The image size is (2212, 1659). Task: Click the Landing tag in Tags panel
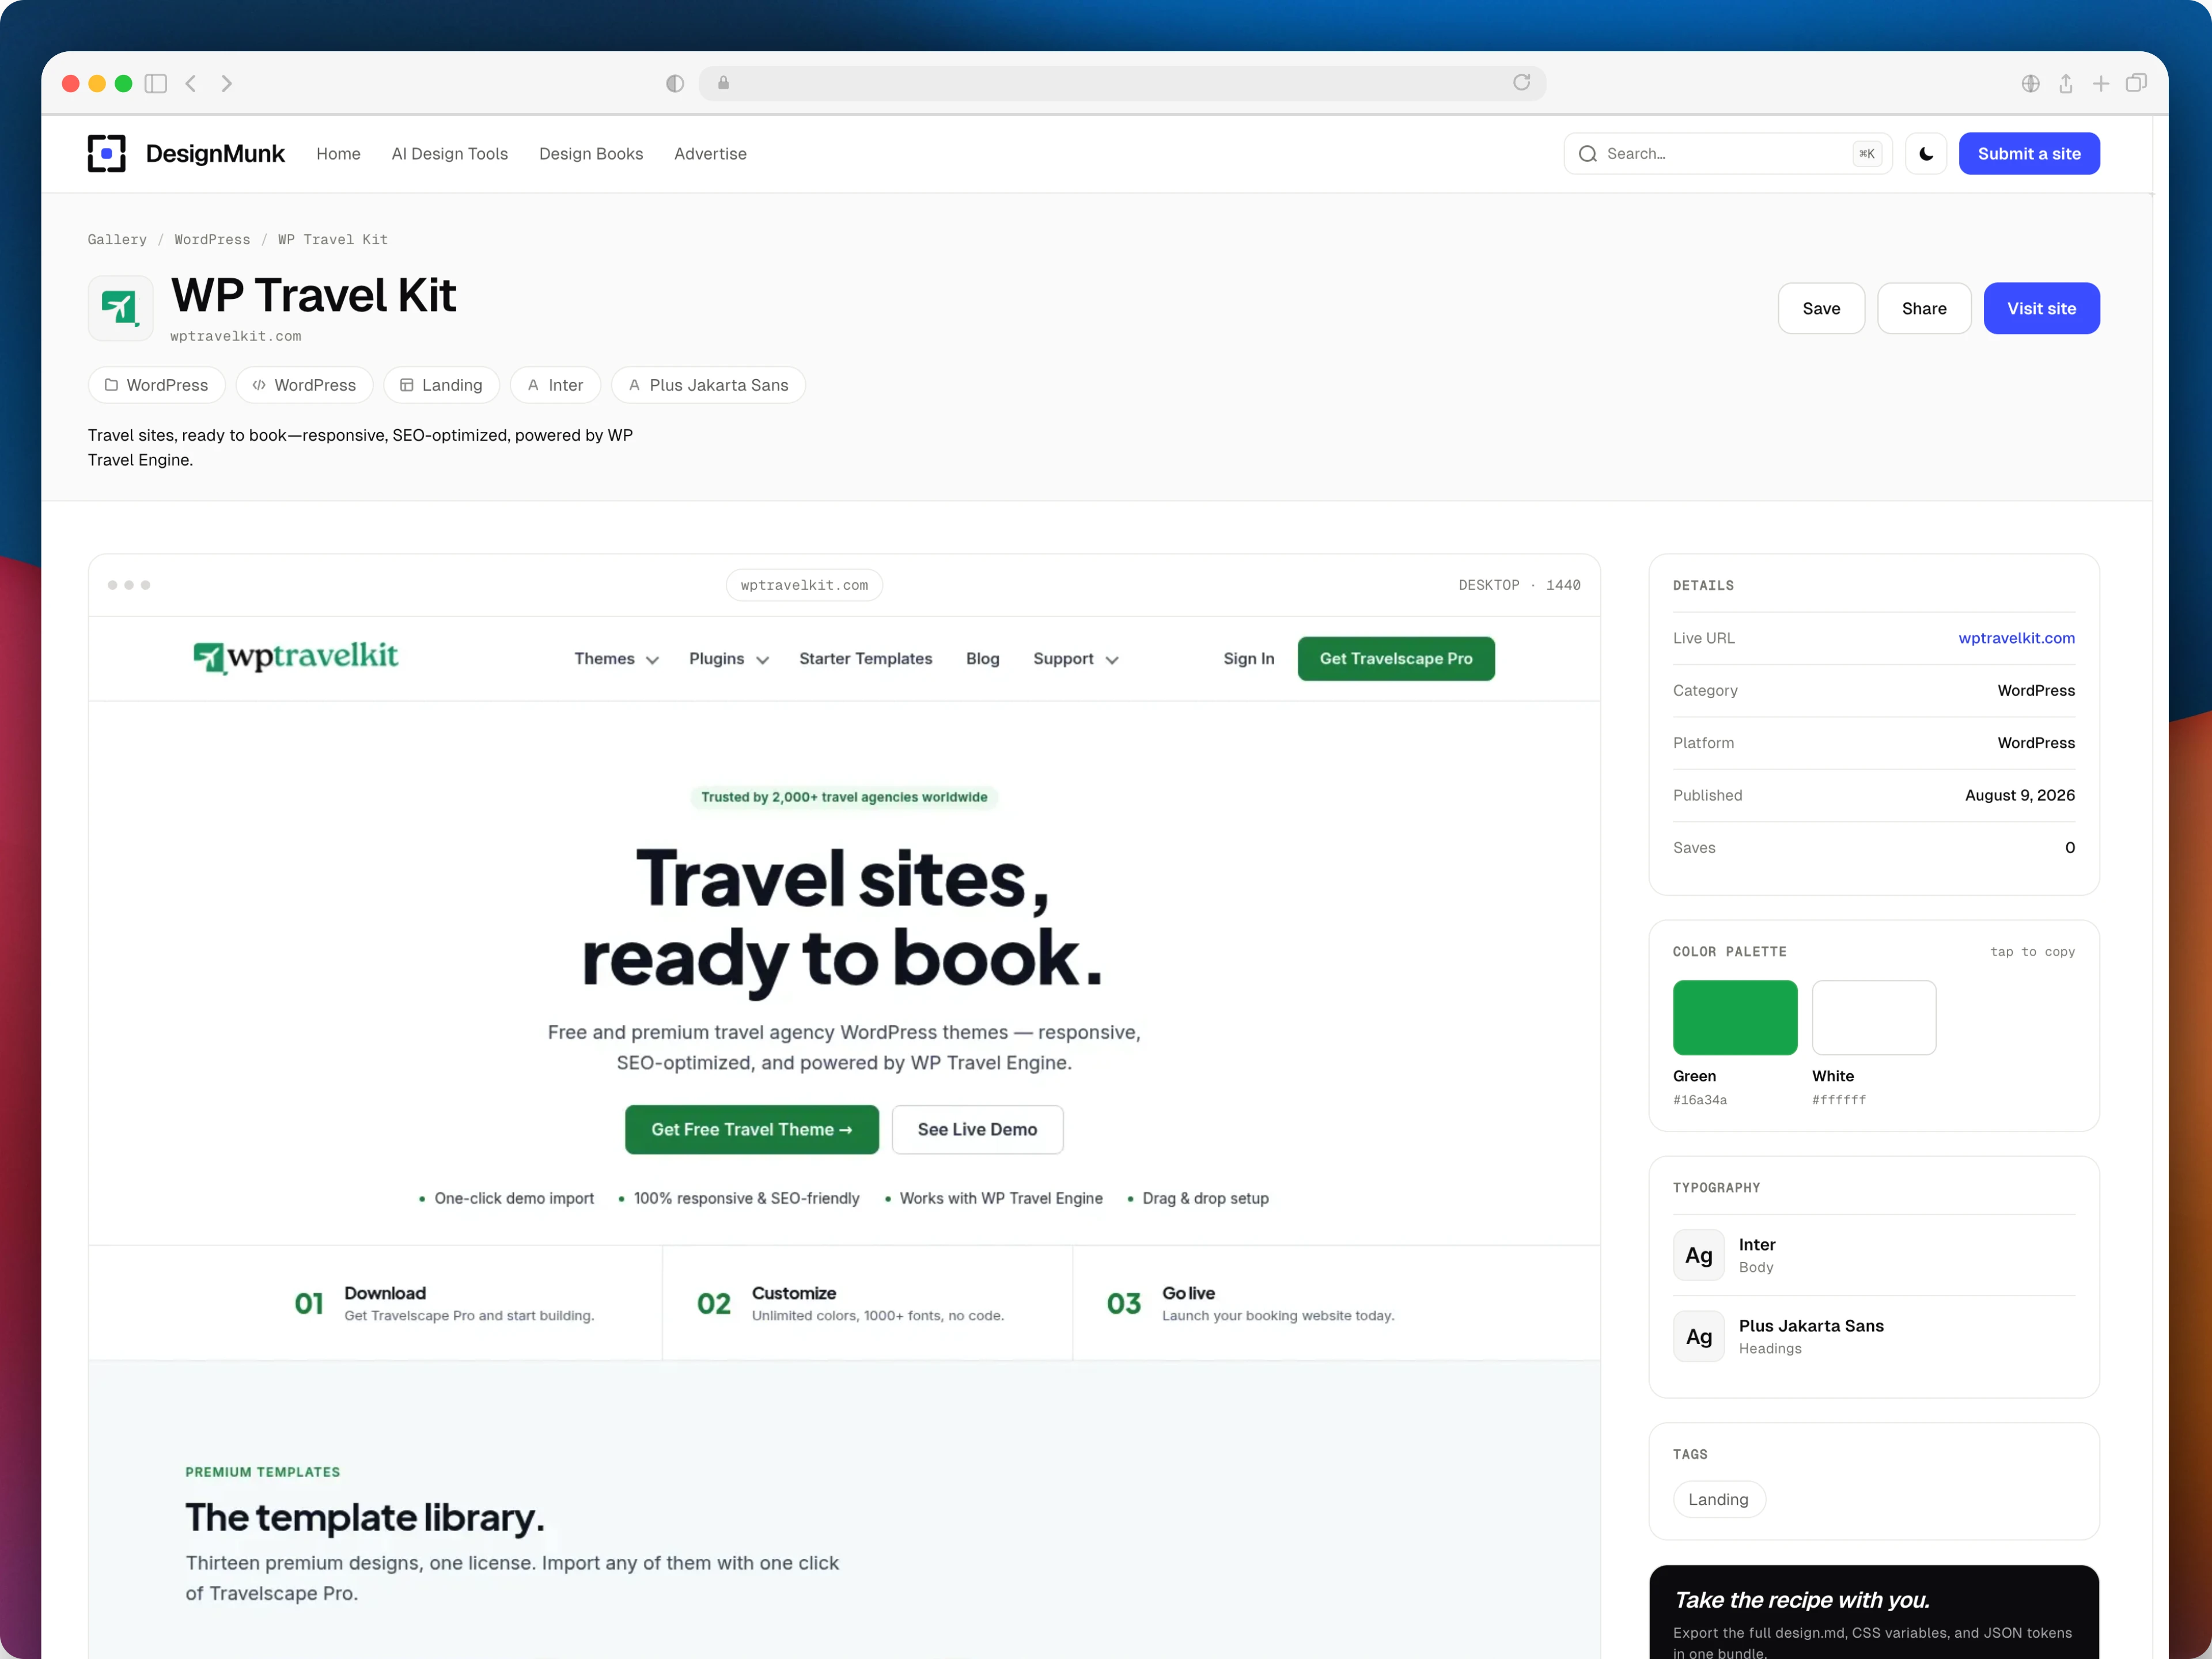pos(1718,1499)
